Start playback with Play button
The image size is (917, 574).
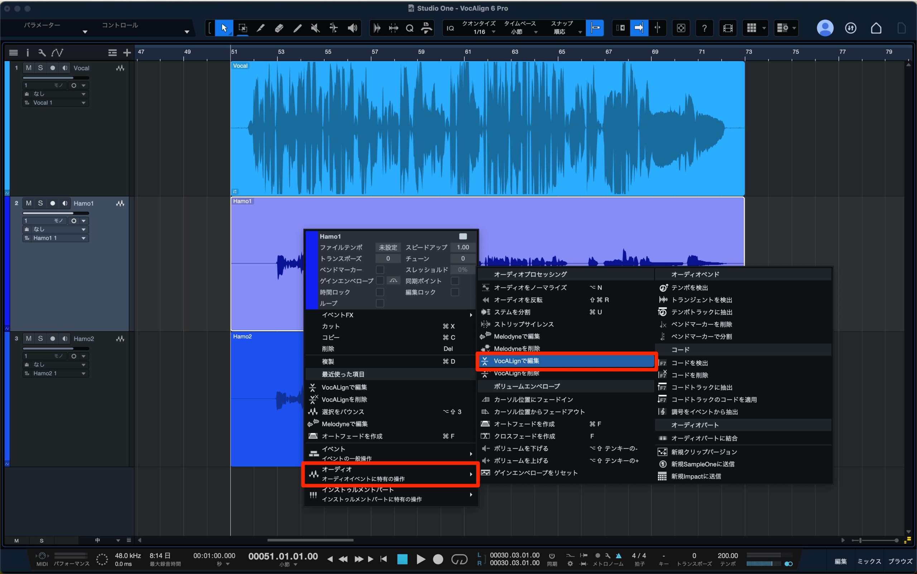tap(421, 559)
